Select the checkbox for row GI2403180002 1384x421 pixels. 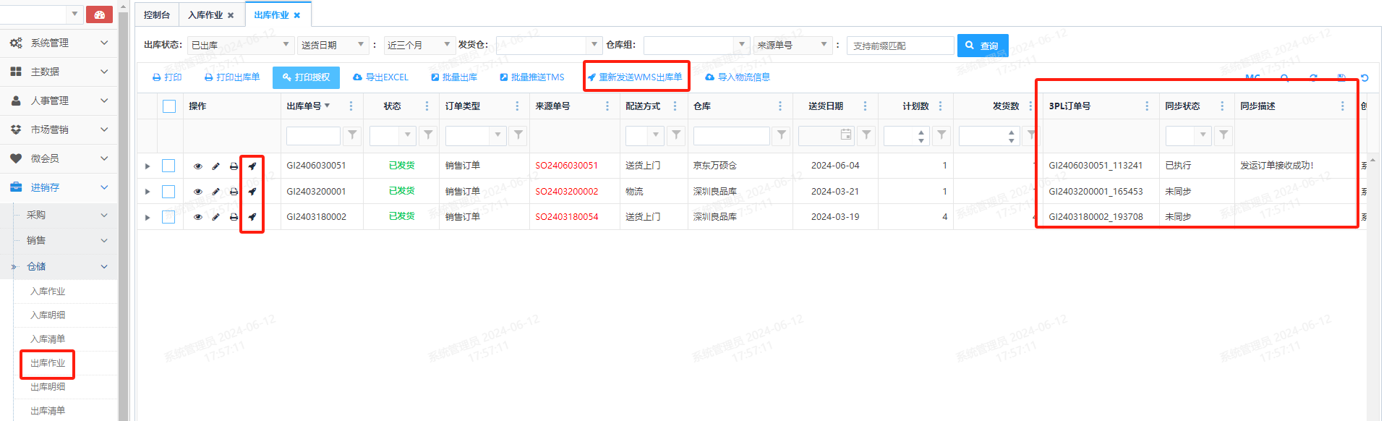168,217
